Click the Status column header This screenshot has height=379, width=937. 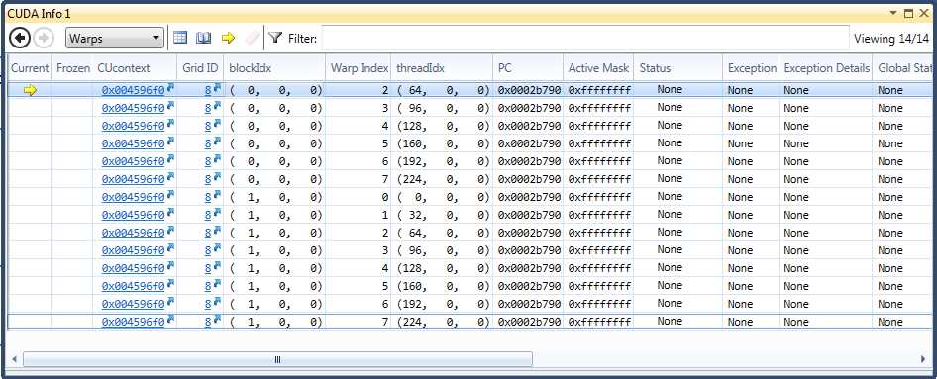[x=678, y=68]
